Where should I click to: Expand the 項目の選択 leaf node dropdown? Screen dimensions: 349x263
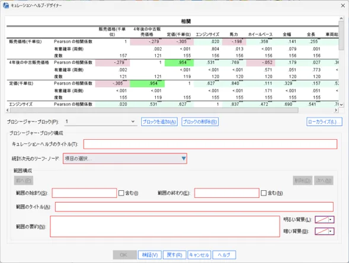tap(184, 158)
